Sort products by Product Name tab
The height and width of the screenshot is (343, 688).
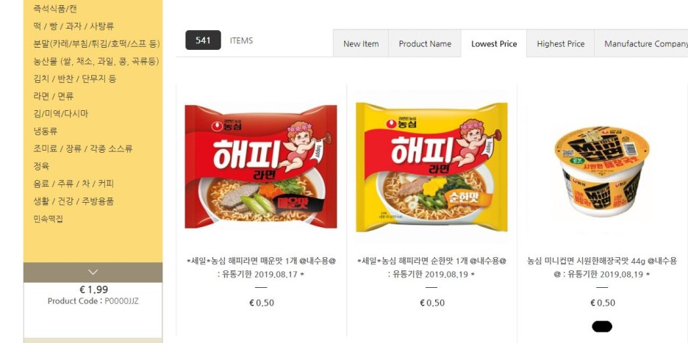point(425,44)
